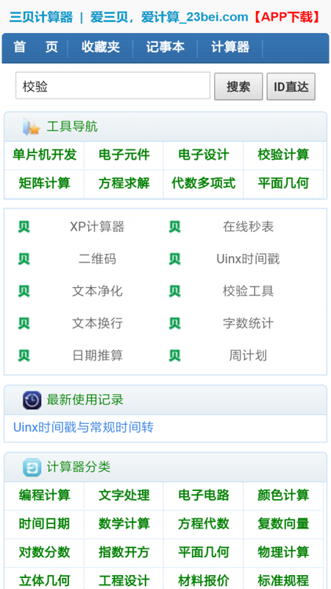Click the folder-star icon beside 工具导航

coord(31,127)
